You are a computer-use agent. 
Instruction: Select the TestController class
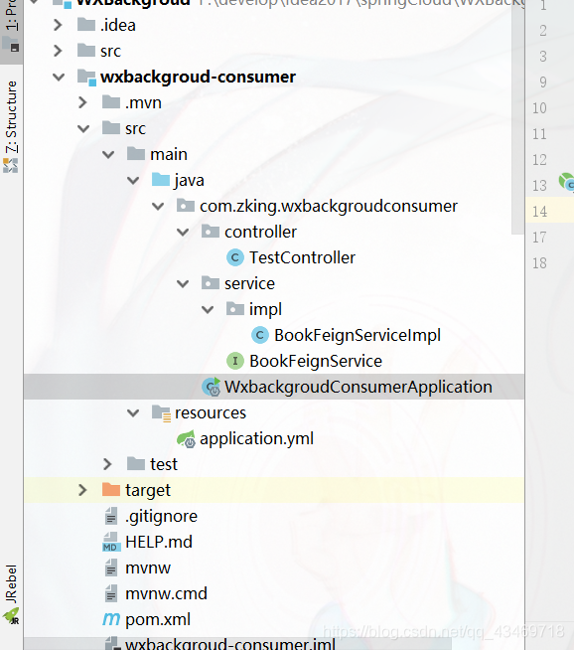click(x=302, y=257)
